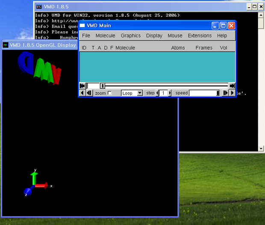Open the Mouse menu
Screen dimensions: 265x225
(x=175, y=36)
